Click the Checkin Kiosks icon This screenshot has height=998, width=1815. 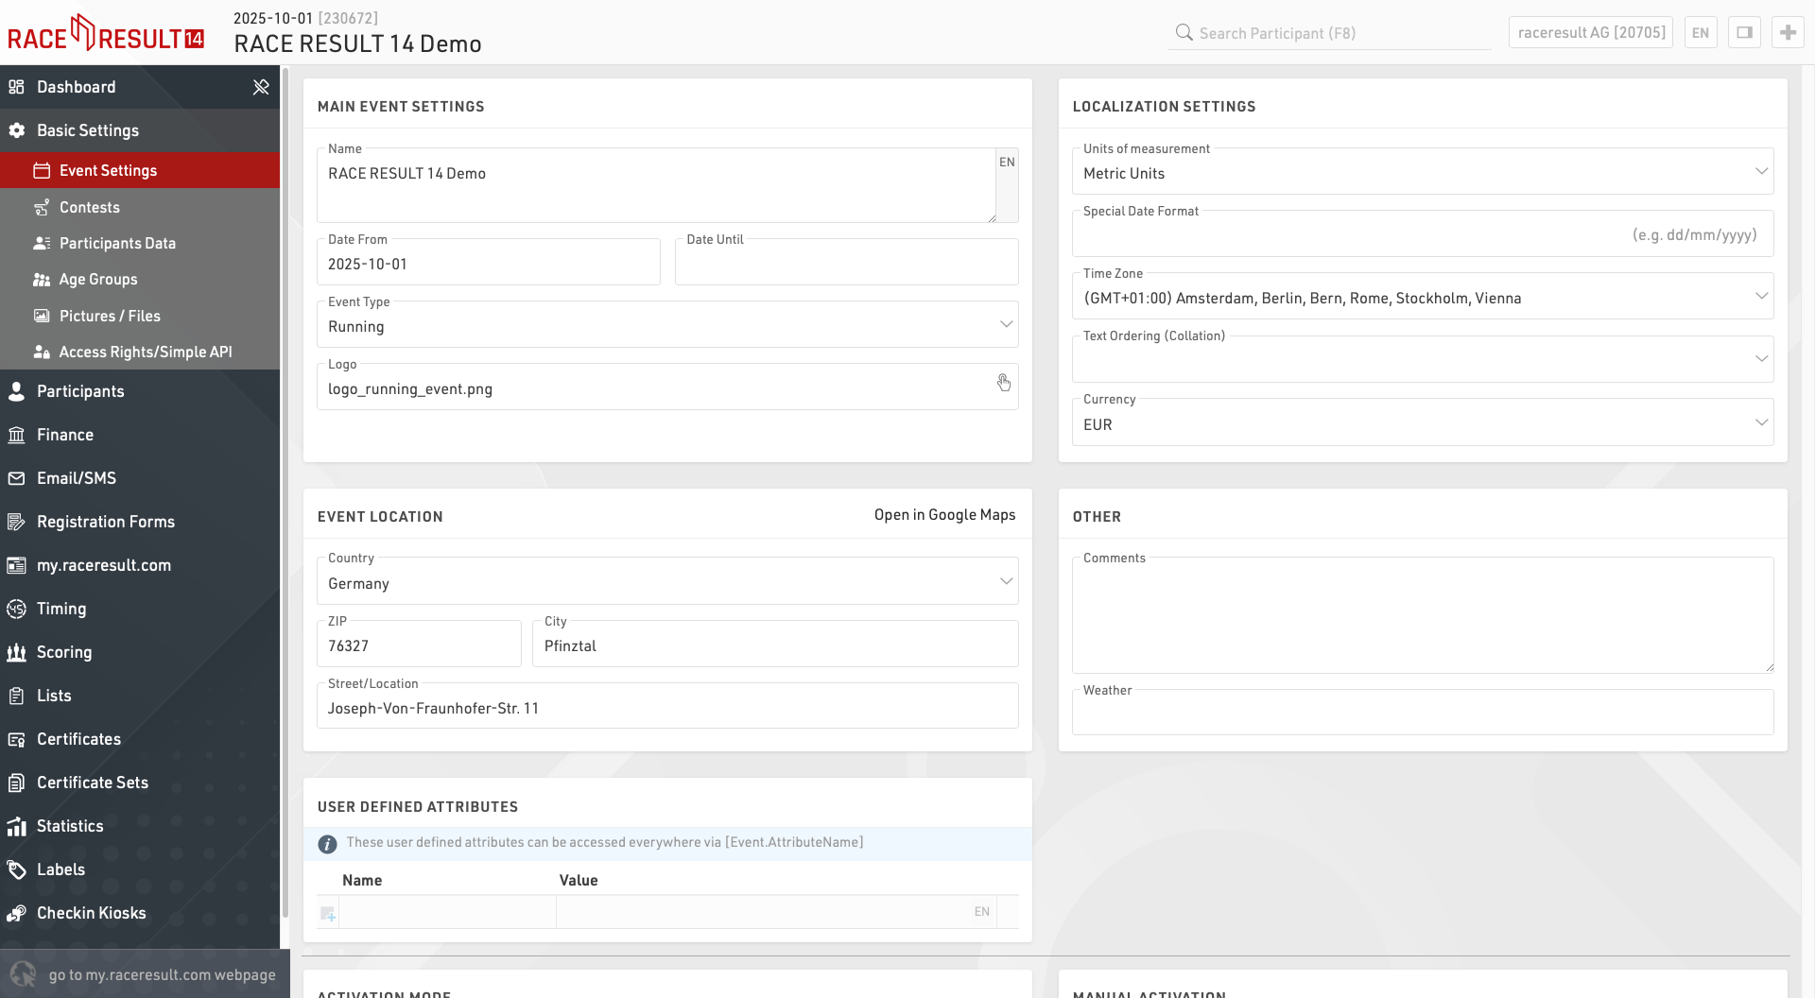tap(16, 913)
